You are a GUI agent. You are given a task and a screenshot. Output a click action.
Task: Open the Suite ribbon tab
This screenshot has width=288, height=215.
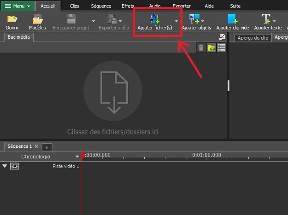pyautogui.click(x=235, y=6)
